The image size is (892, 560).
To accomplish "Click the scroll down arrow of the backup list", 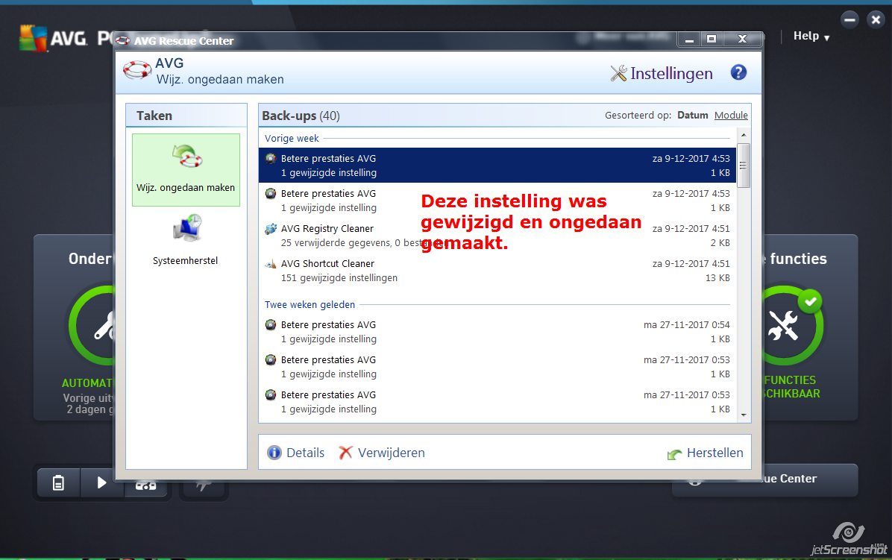I will [x=744, y=415].
